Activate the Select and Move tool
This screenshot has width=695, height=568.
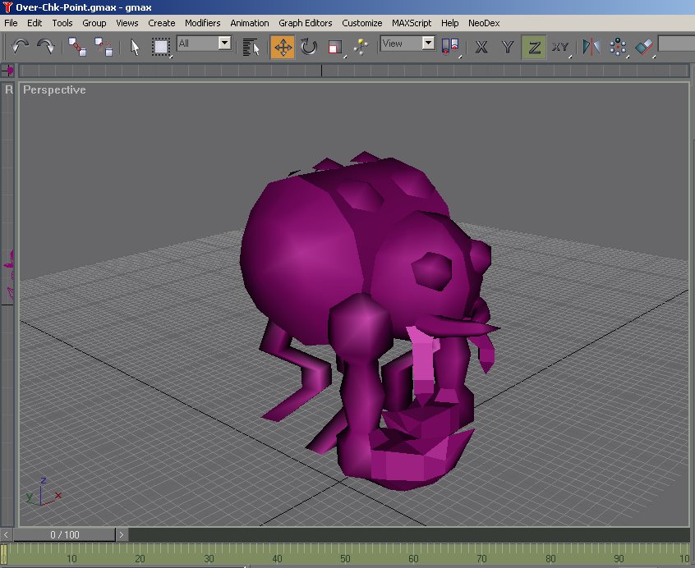[283, 47]
